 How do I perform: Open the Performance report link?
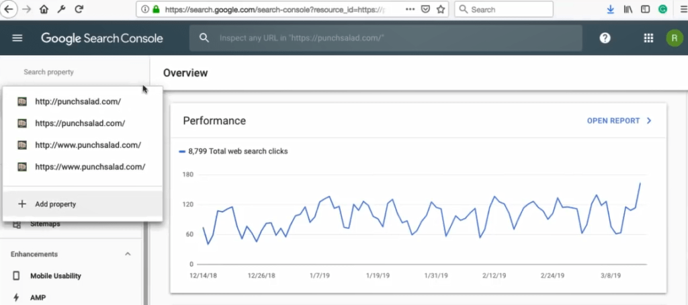click(x=619, y=121)
